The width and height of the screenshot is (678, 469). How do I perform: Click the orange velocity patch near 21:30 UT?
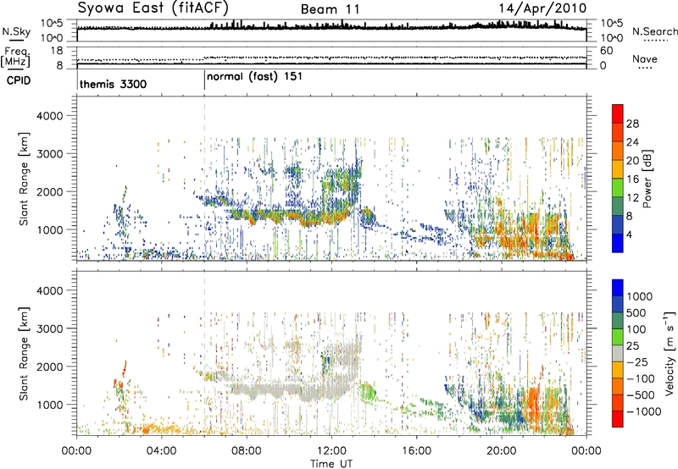[x=533, y=404]
